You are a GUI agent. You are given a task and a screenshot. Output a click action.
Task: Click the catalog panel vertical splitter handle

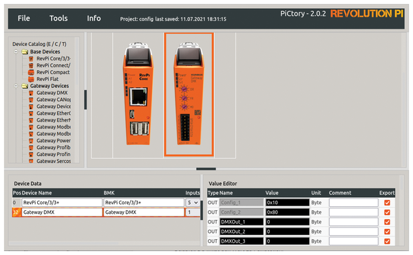(x=85, y=100)
